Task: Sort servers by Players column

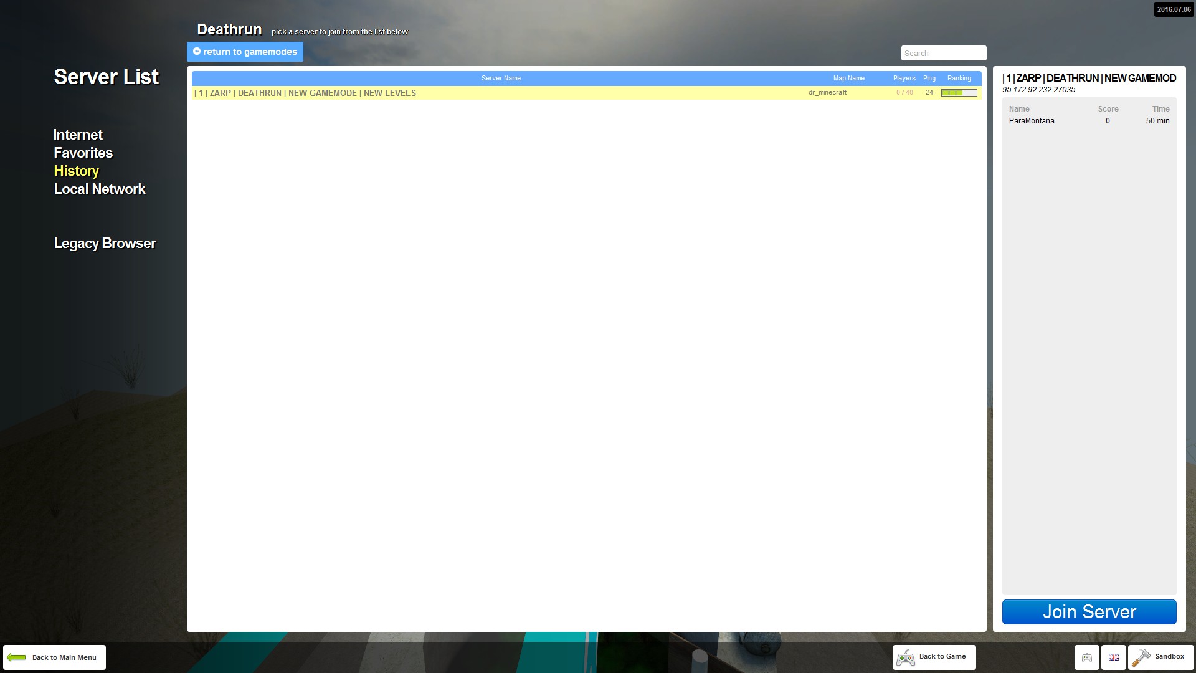Action: pyautogui.click(x=904, y=78)
